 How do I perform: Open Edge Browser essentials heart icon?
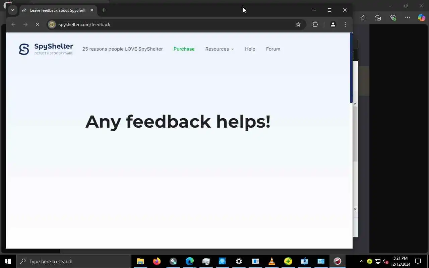tap(393, 18)
